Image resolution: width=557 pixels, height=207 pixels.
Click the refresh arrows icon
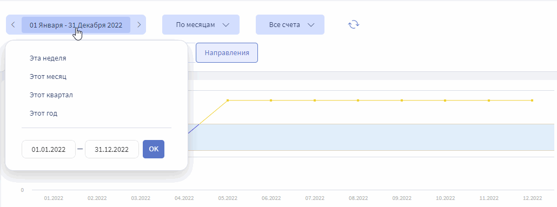coord(354,24)
